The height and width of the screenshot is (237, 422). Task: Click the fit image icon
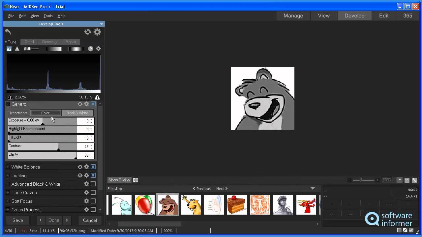(x=414, y=180)
